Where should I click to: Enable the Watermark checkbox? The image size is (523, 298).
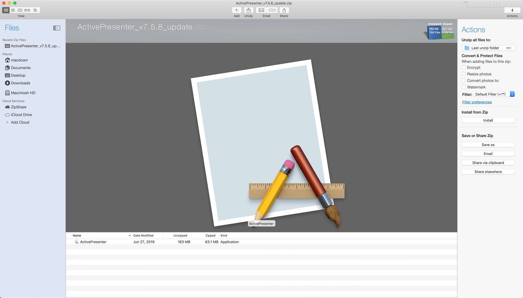(x=464, y=87)
